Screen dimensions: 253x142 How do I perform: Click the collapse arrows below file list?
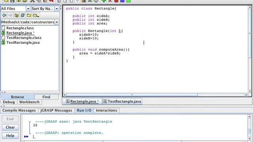[x=4, y=92]
